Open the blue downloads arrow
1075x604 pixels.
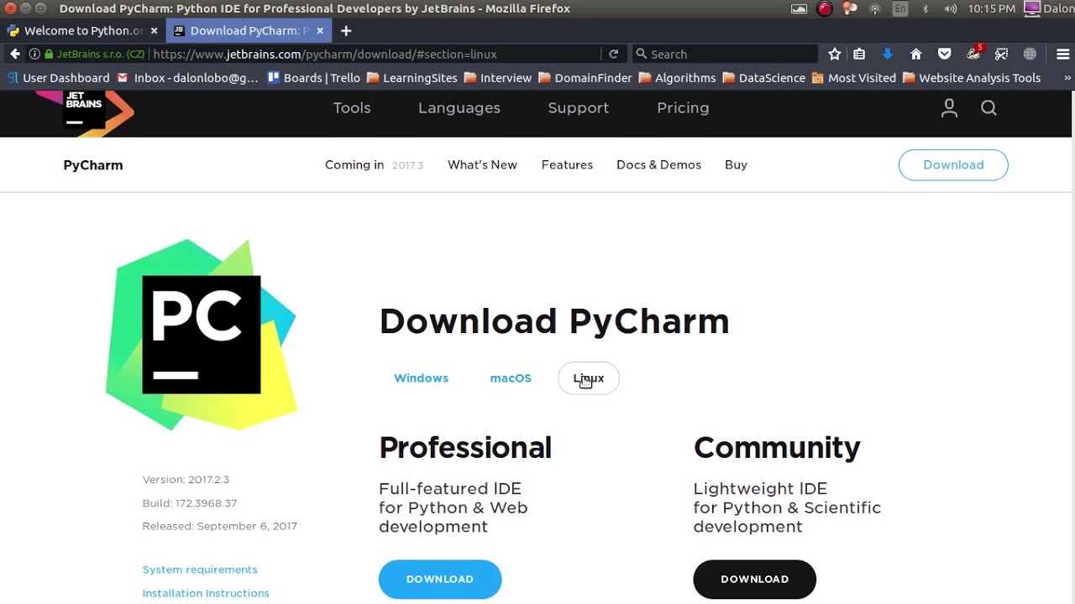click(x=888, y=54)
